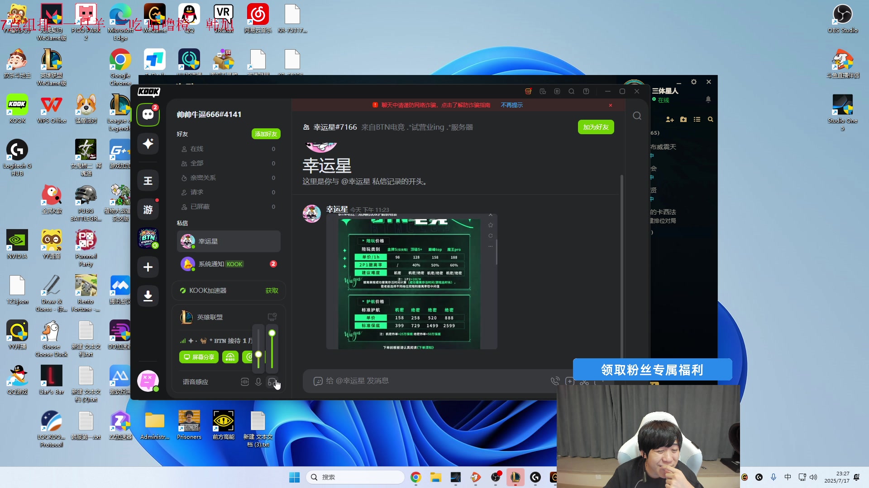This screenshot has width=869, height=488.
Task: Open the favorites icon in KOOK title bar
Action: (543, 91)
